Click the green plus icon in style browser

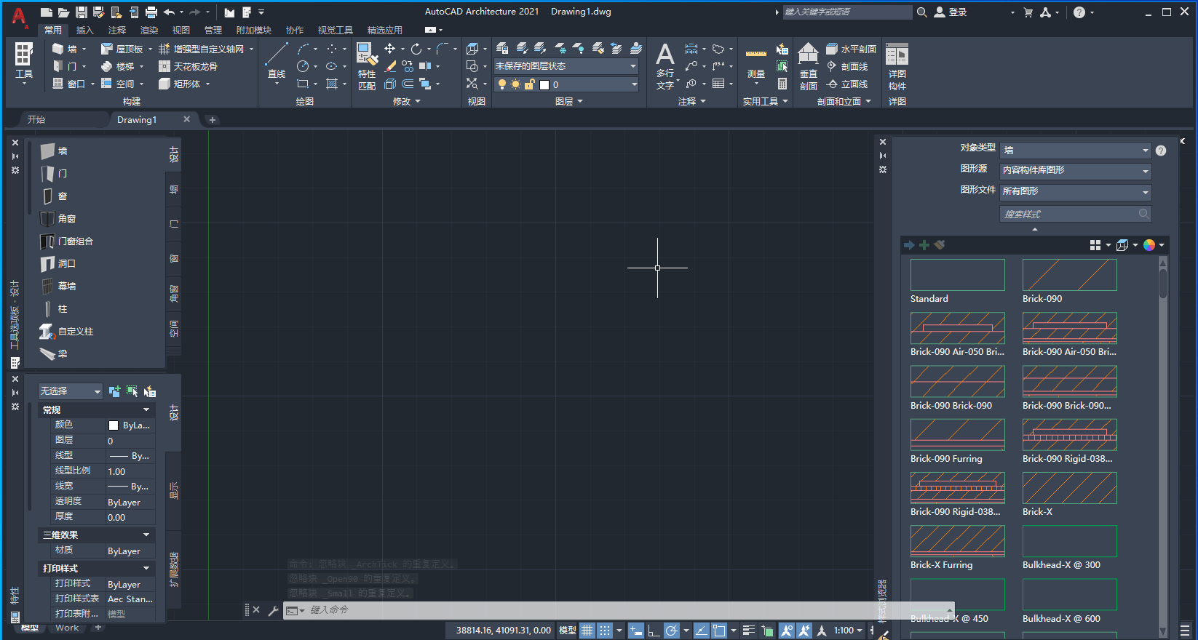(924, 245)
